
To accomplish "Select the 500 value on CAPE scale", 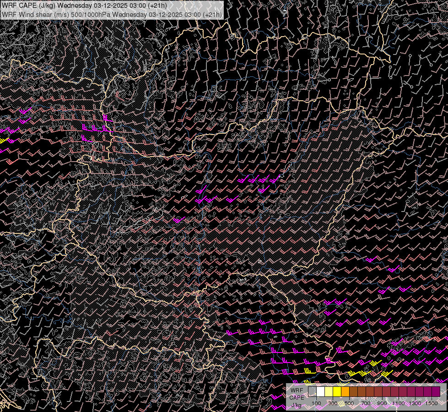I will coord(349,403).
